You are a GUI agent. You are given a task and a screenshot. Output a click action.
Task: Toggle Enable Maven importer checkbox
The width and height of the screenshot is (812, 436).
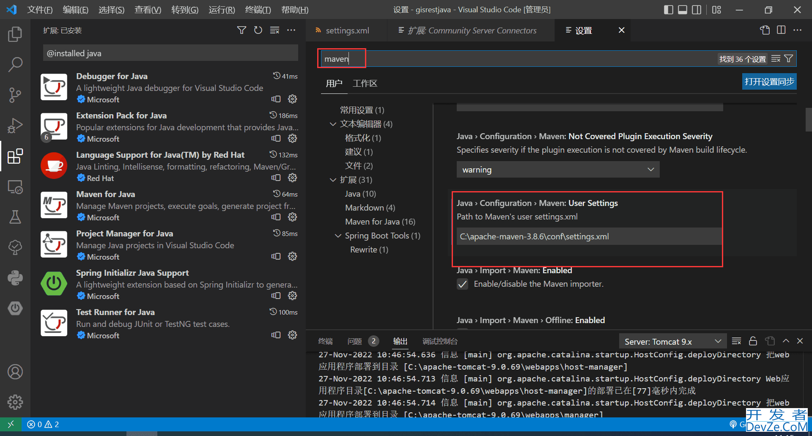(462, 284)
